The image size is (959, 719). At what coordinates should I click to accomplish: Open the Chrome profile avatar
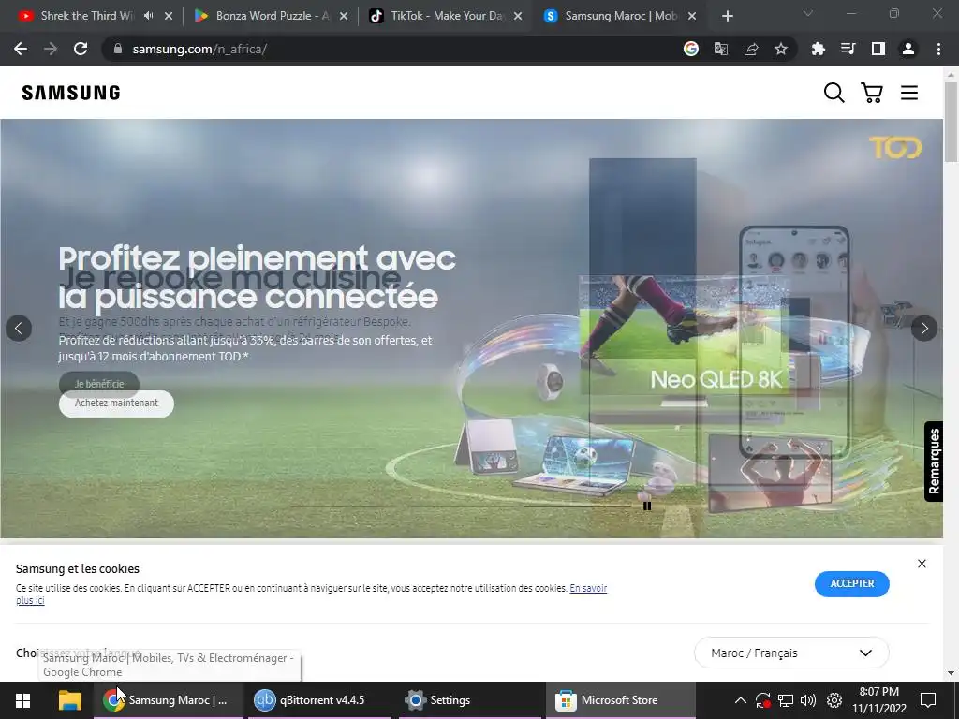pyautogui.click(x=908, y=49)
